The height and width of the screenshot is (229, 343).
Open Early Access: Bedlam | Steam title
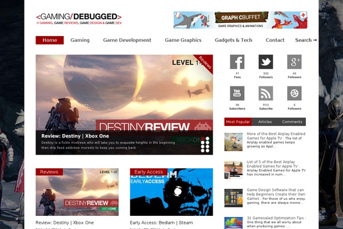[x=161, y=223]
